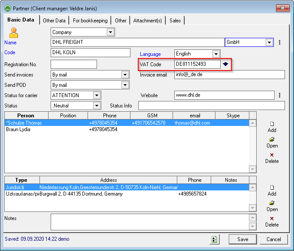This screenshot has width=294, height=251.
Task: Click the persons list scroll down arrow
Action: pyautogui.click(x=252, y=169)
